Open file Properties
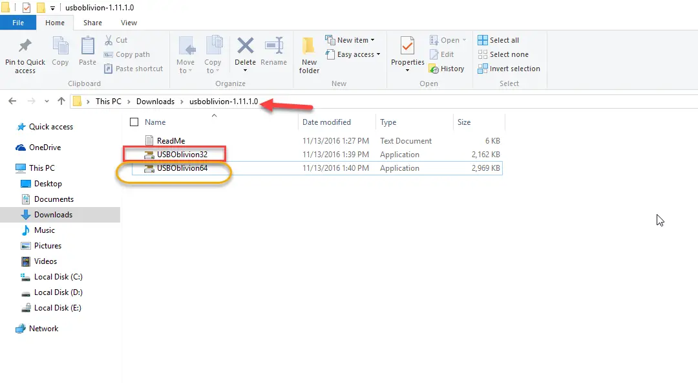 coord(407,51)
